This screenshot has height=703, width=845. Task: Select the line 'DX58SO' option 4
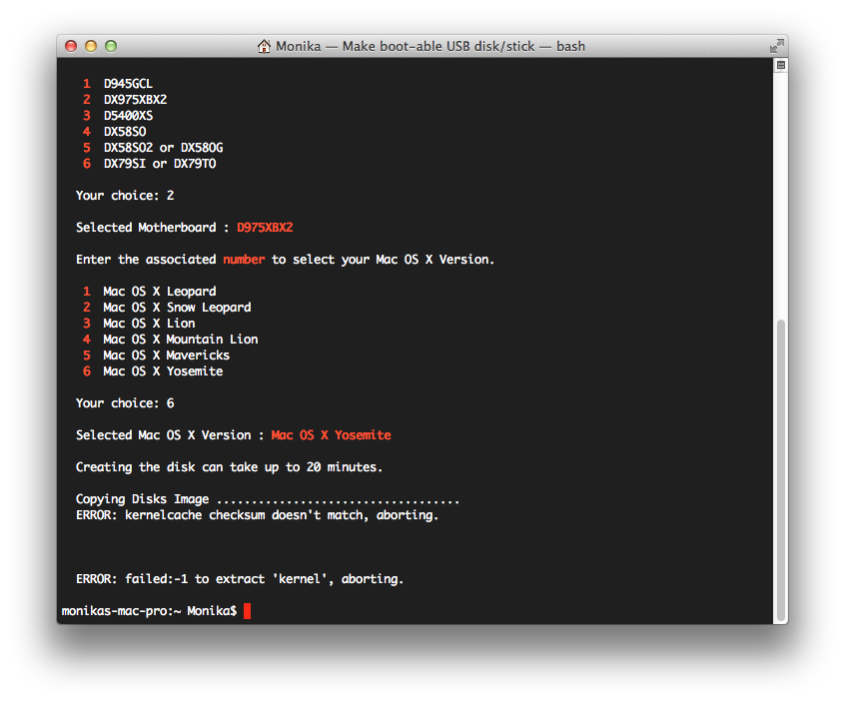pos(125,132)
